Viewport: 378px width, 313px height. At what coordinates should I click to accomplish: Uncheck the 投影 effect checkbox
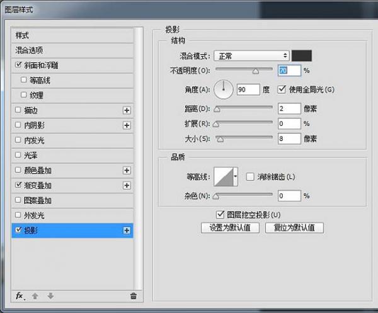tap(18, 230)
